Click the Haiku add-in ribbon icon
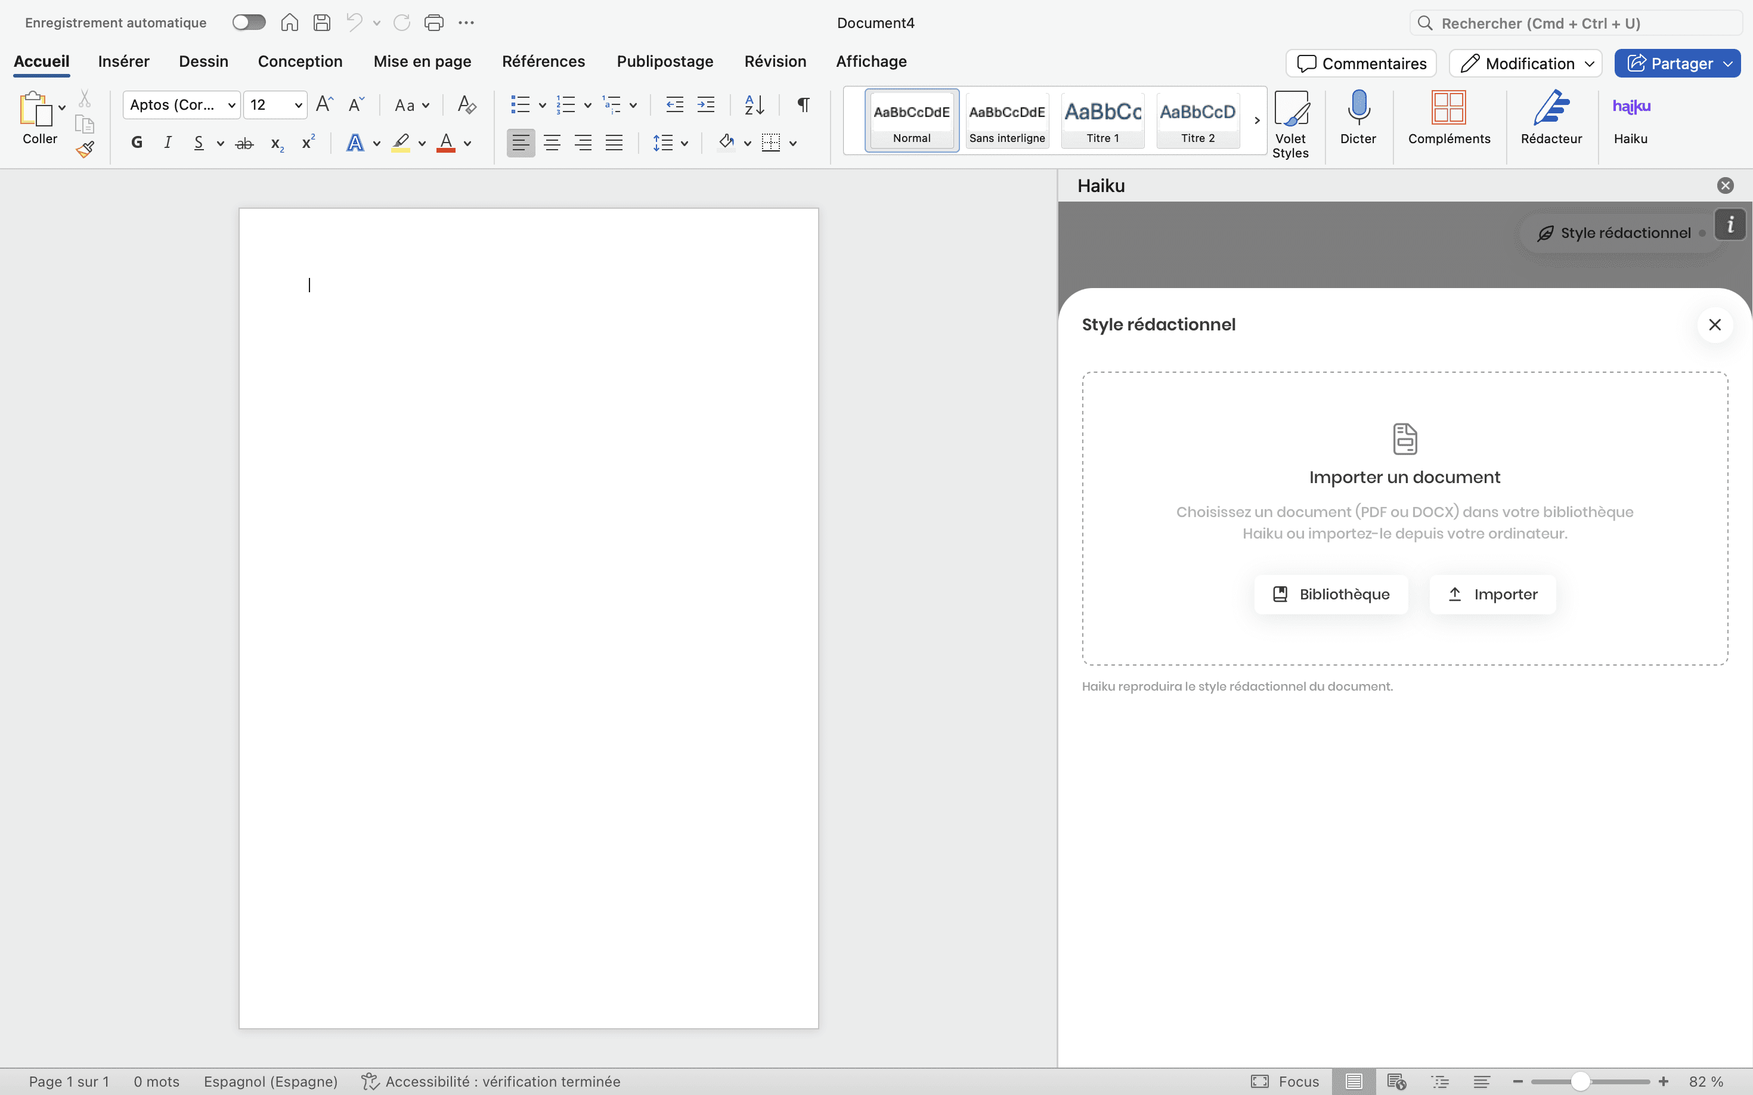 tap(1631, 107)
